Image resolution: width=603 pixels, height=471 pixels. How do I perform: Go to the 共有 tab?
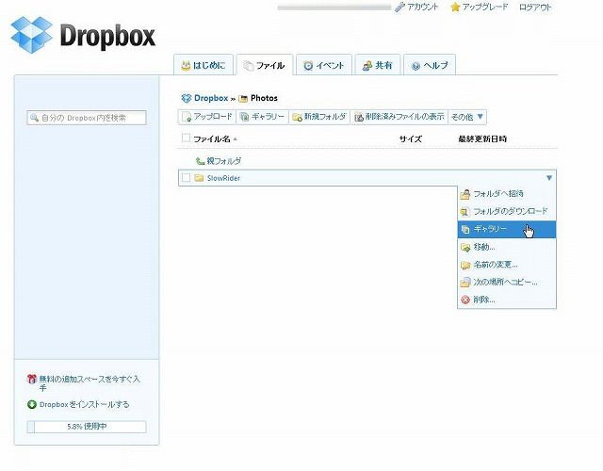tap(378, 65)
